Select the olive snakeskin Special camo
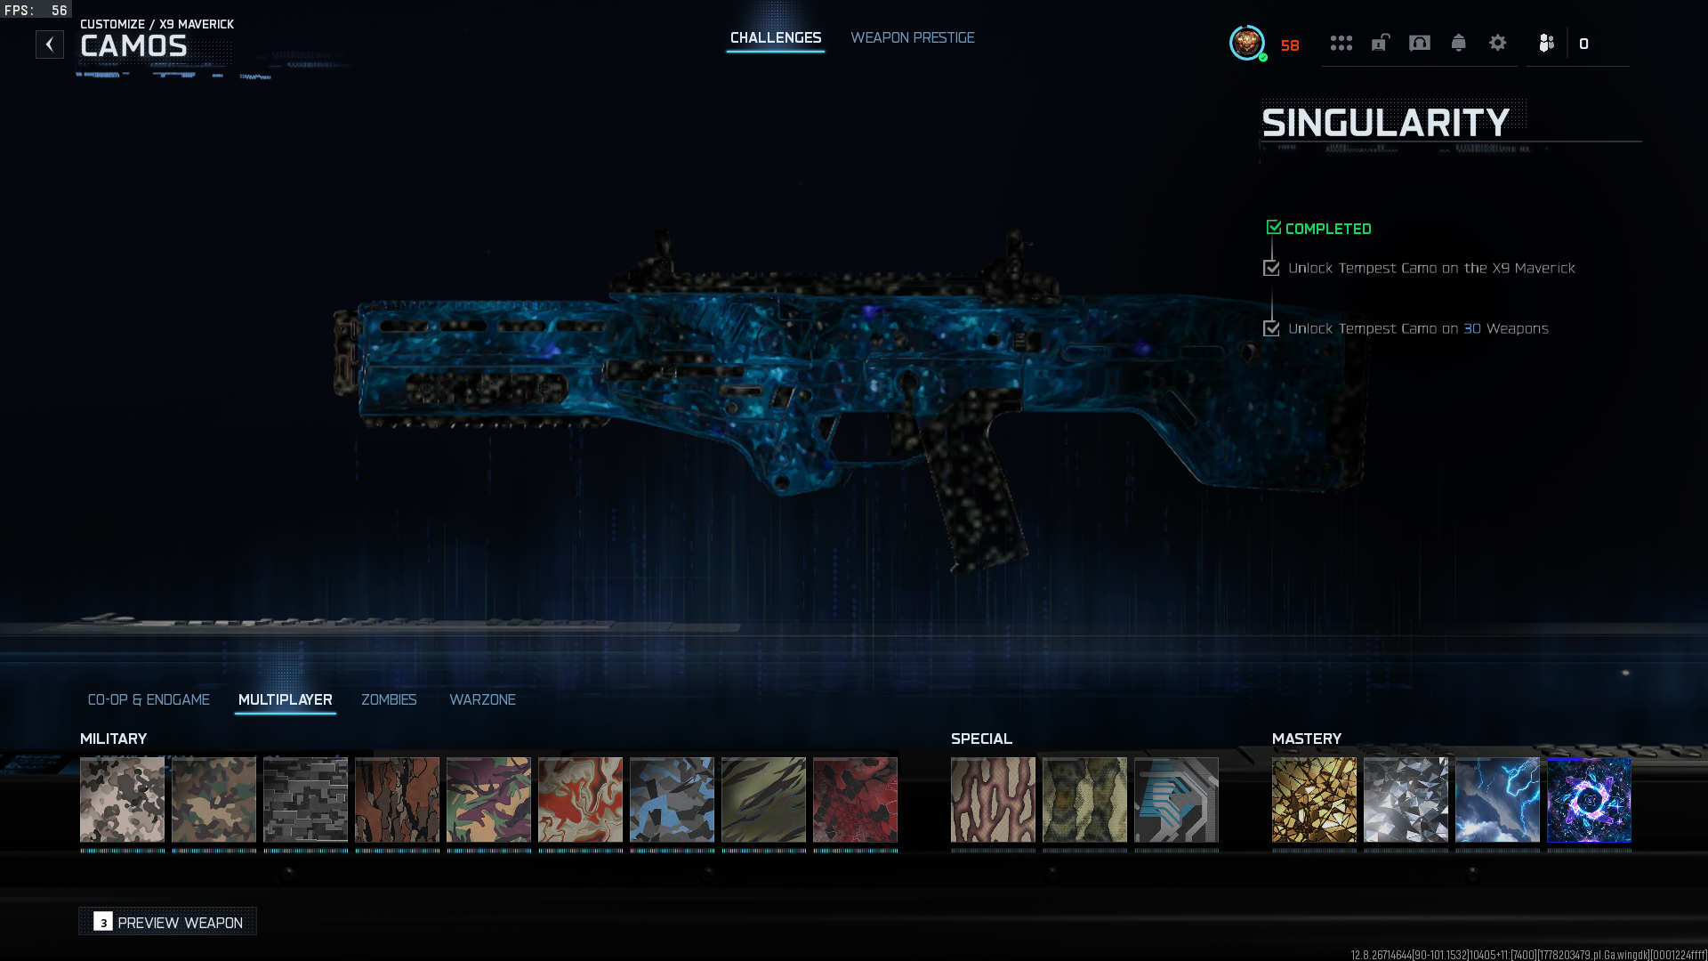 coord(1085,800)
